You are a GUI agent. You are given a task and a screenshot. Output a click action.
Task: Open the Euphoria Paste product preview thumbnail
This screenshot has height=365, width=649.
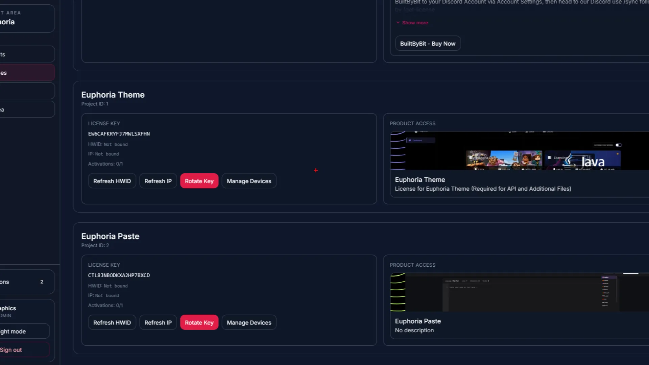(x=519, y=292)
